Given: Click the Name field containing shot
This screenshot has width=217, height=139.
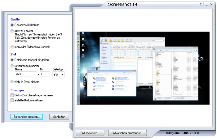Looking at the screenshot, I should [x=26, y=74].
